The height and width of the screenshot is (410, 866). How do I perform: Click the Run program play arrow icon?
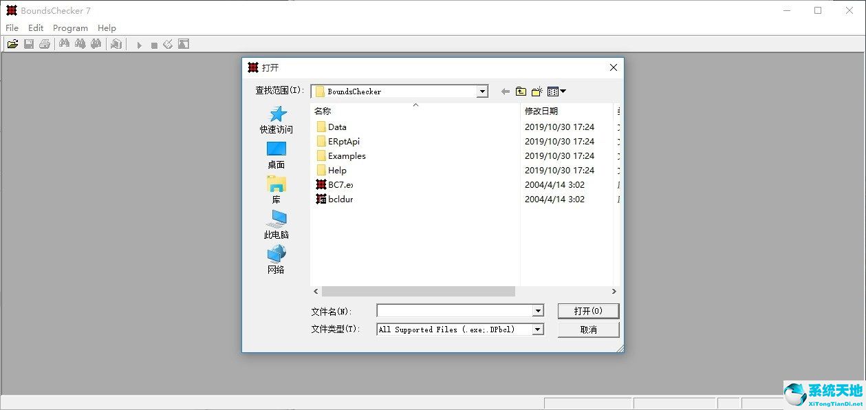(139, 45)
